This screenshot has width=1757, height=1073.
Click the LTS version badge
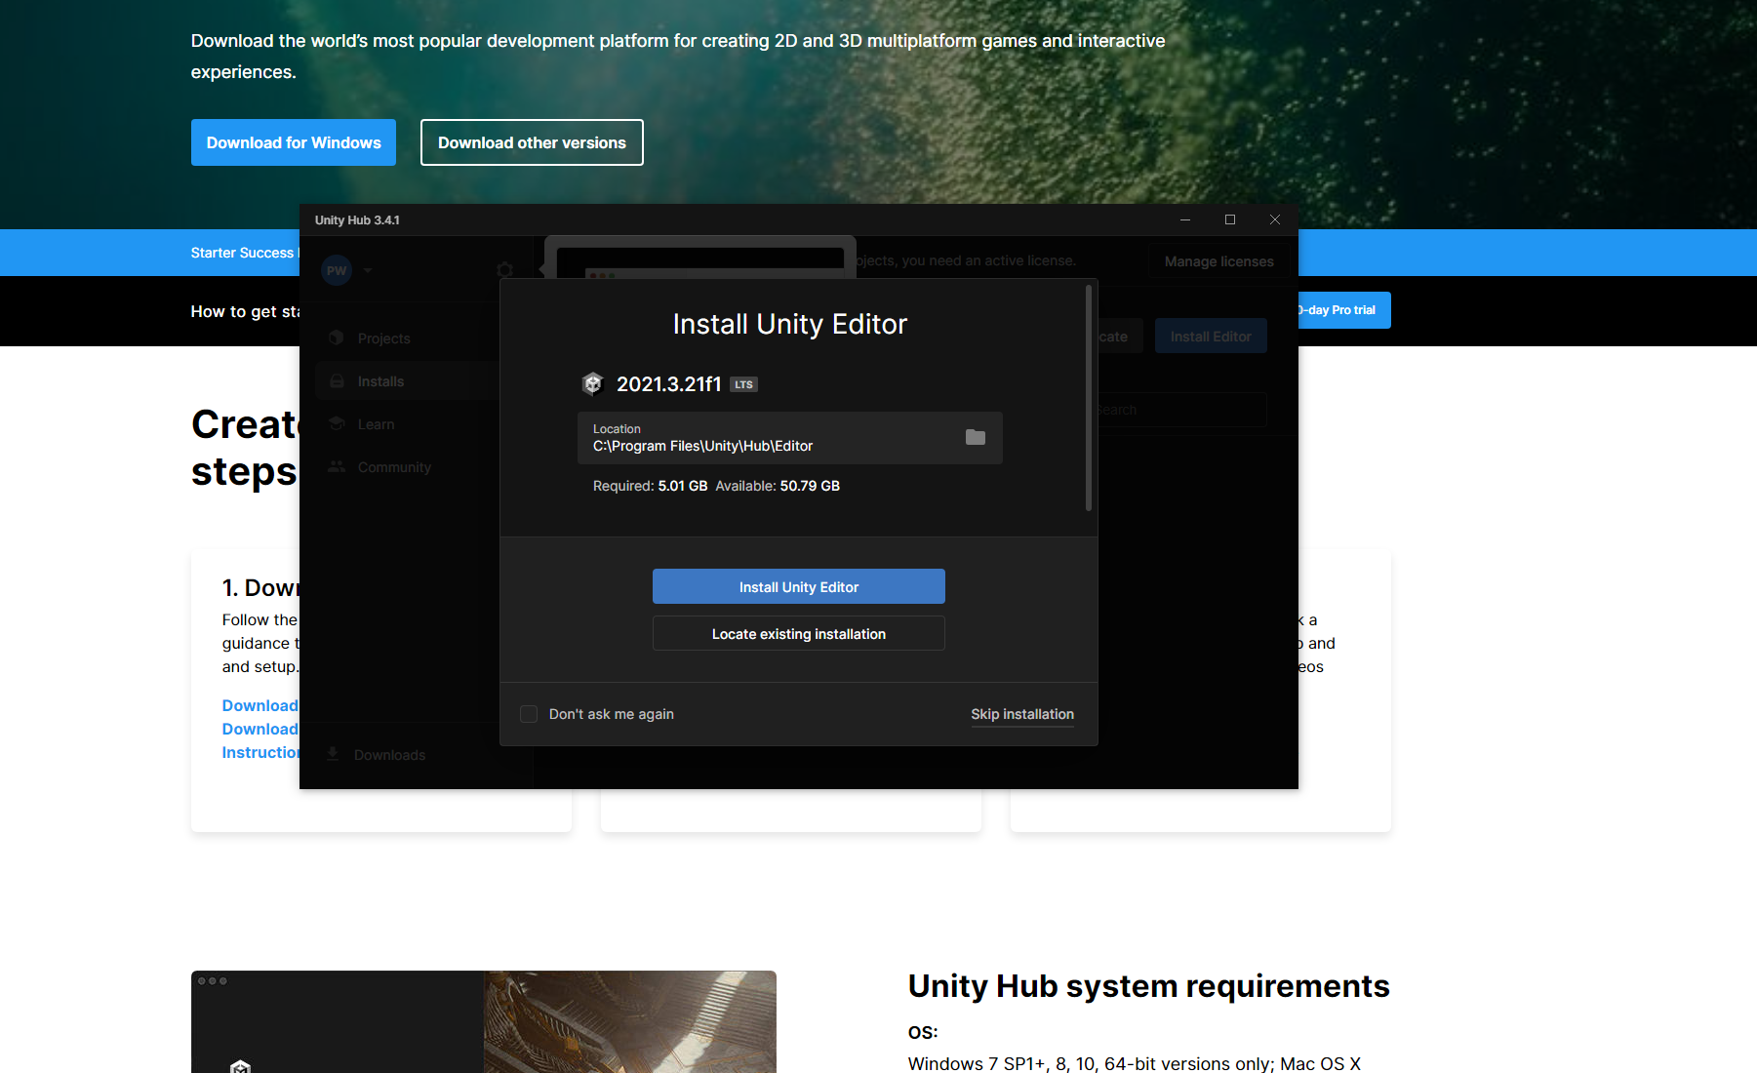(x=743, y=384)
